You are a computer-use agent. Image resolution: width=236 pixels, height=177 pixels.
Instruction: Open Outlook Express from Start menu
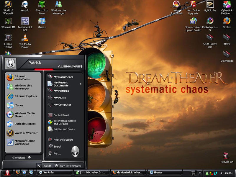(x=23, y=124)
